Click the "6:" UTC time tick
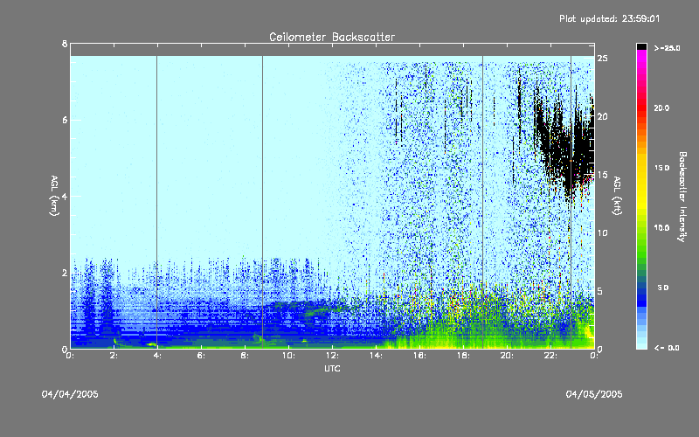The height and width of the screenshot is (437, 699). point(202,356)
